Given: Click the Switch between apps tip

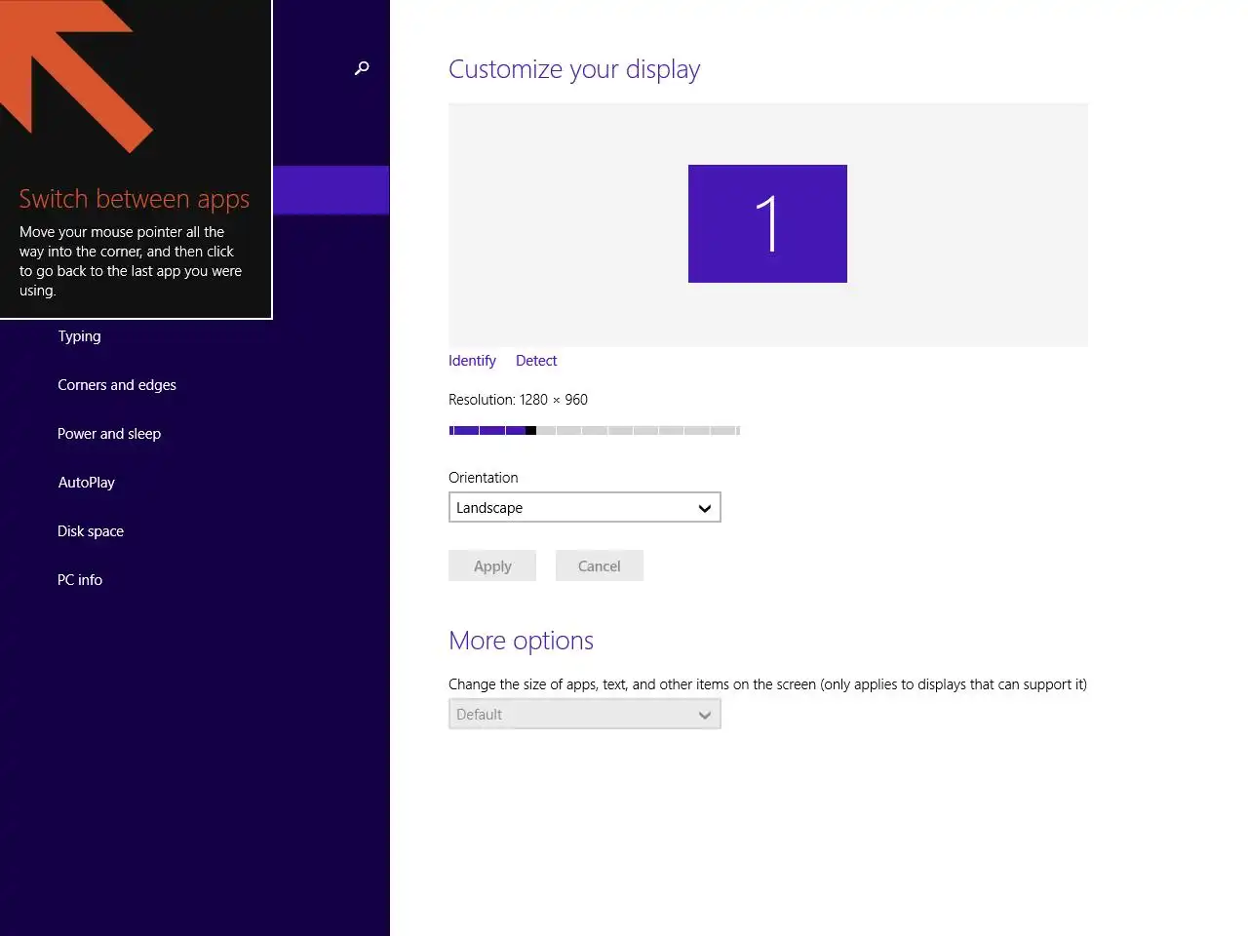Looking at the screenshot, I should (x=136, y=159).
